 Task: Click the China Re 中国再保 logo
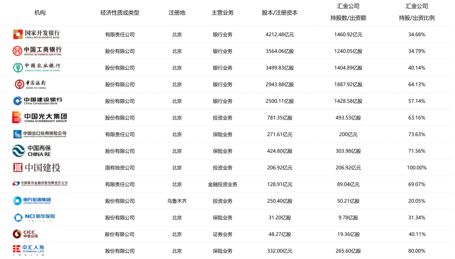(x=32, y=151)
